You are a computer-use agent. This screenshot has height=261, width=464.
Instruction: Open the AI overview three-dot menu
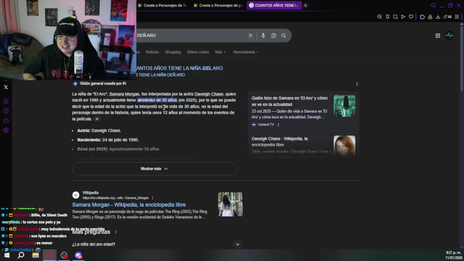[x=357, y=84]
